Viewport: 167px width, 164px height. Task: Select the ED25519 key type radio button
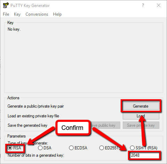101,148
